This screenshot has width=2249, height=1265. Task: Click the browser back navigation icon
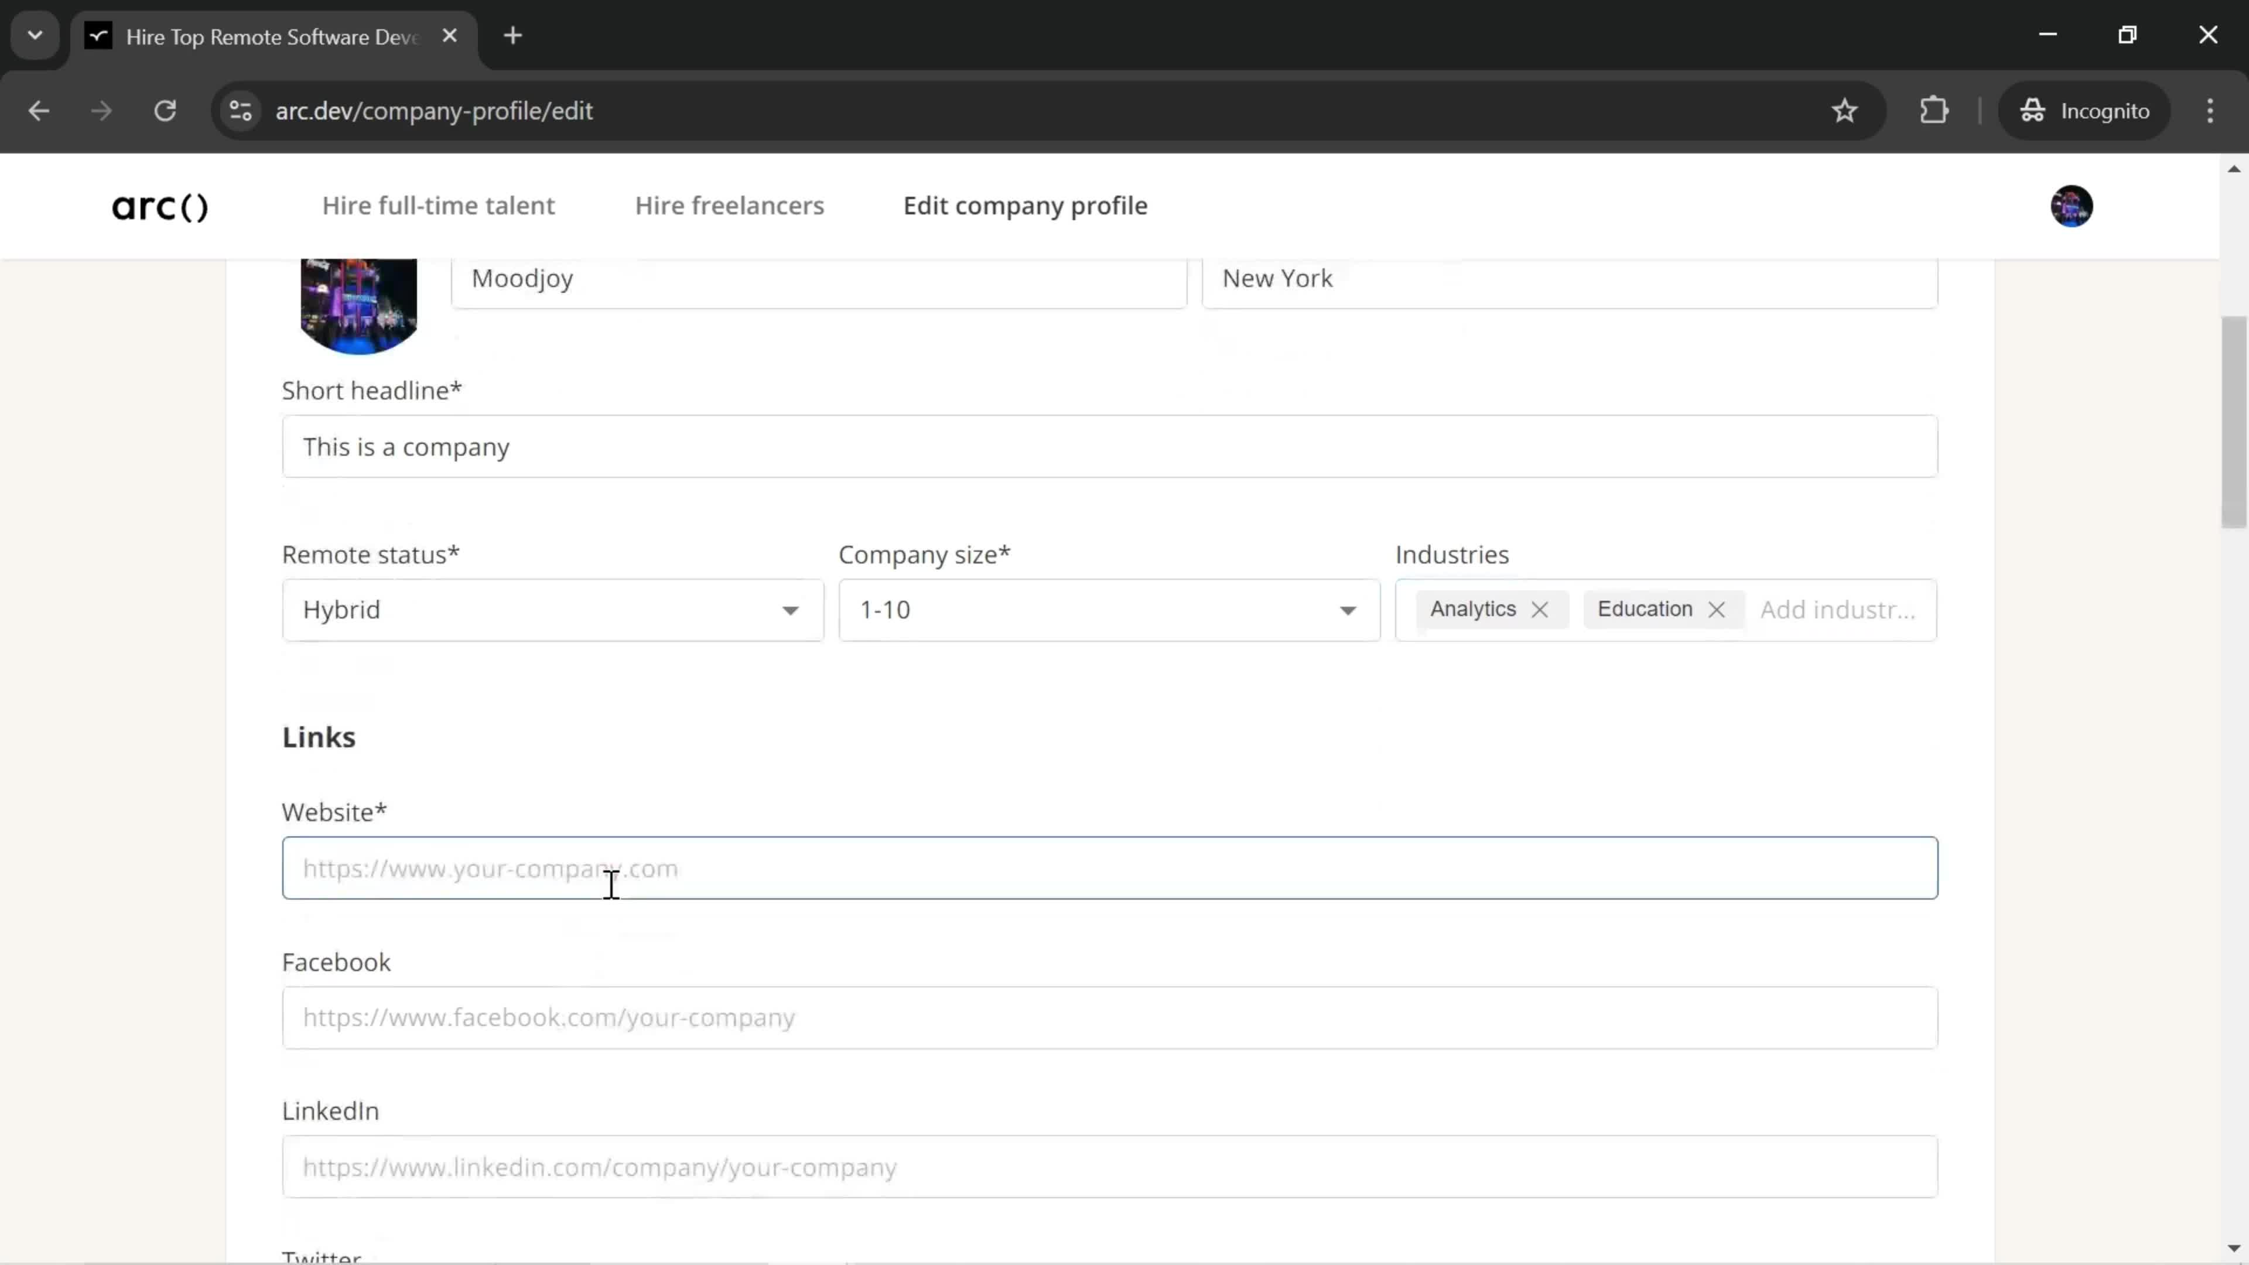[x=39, y=110]
